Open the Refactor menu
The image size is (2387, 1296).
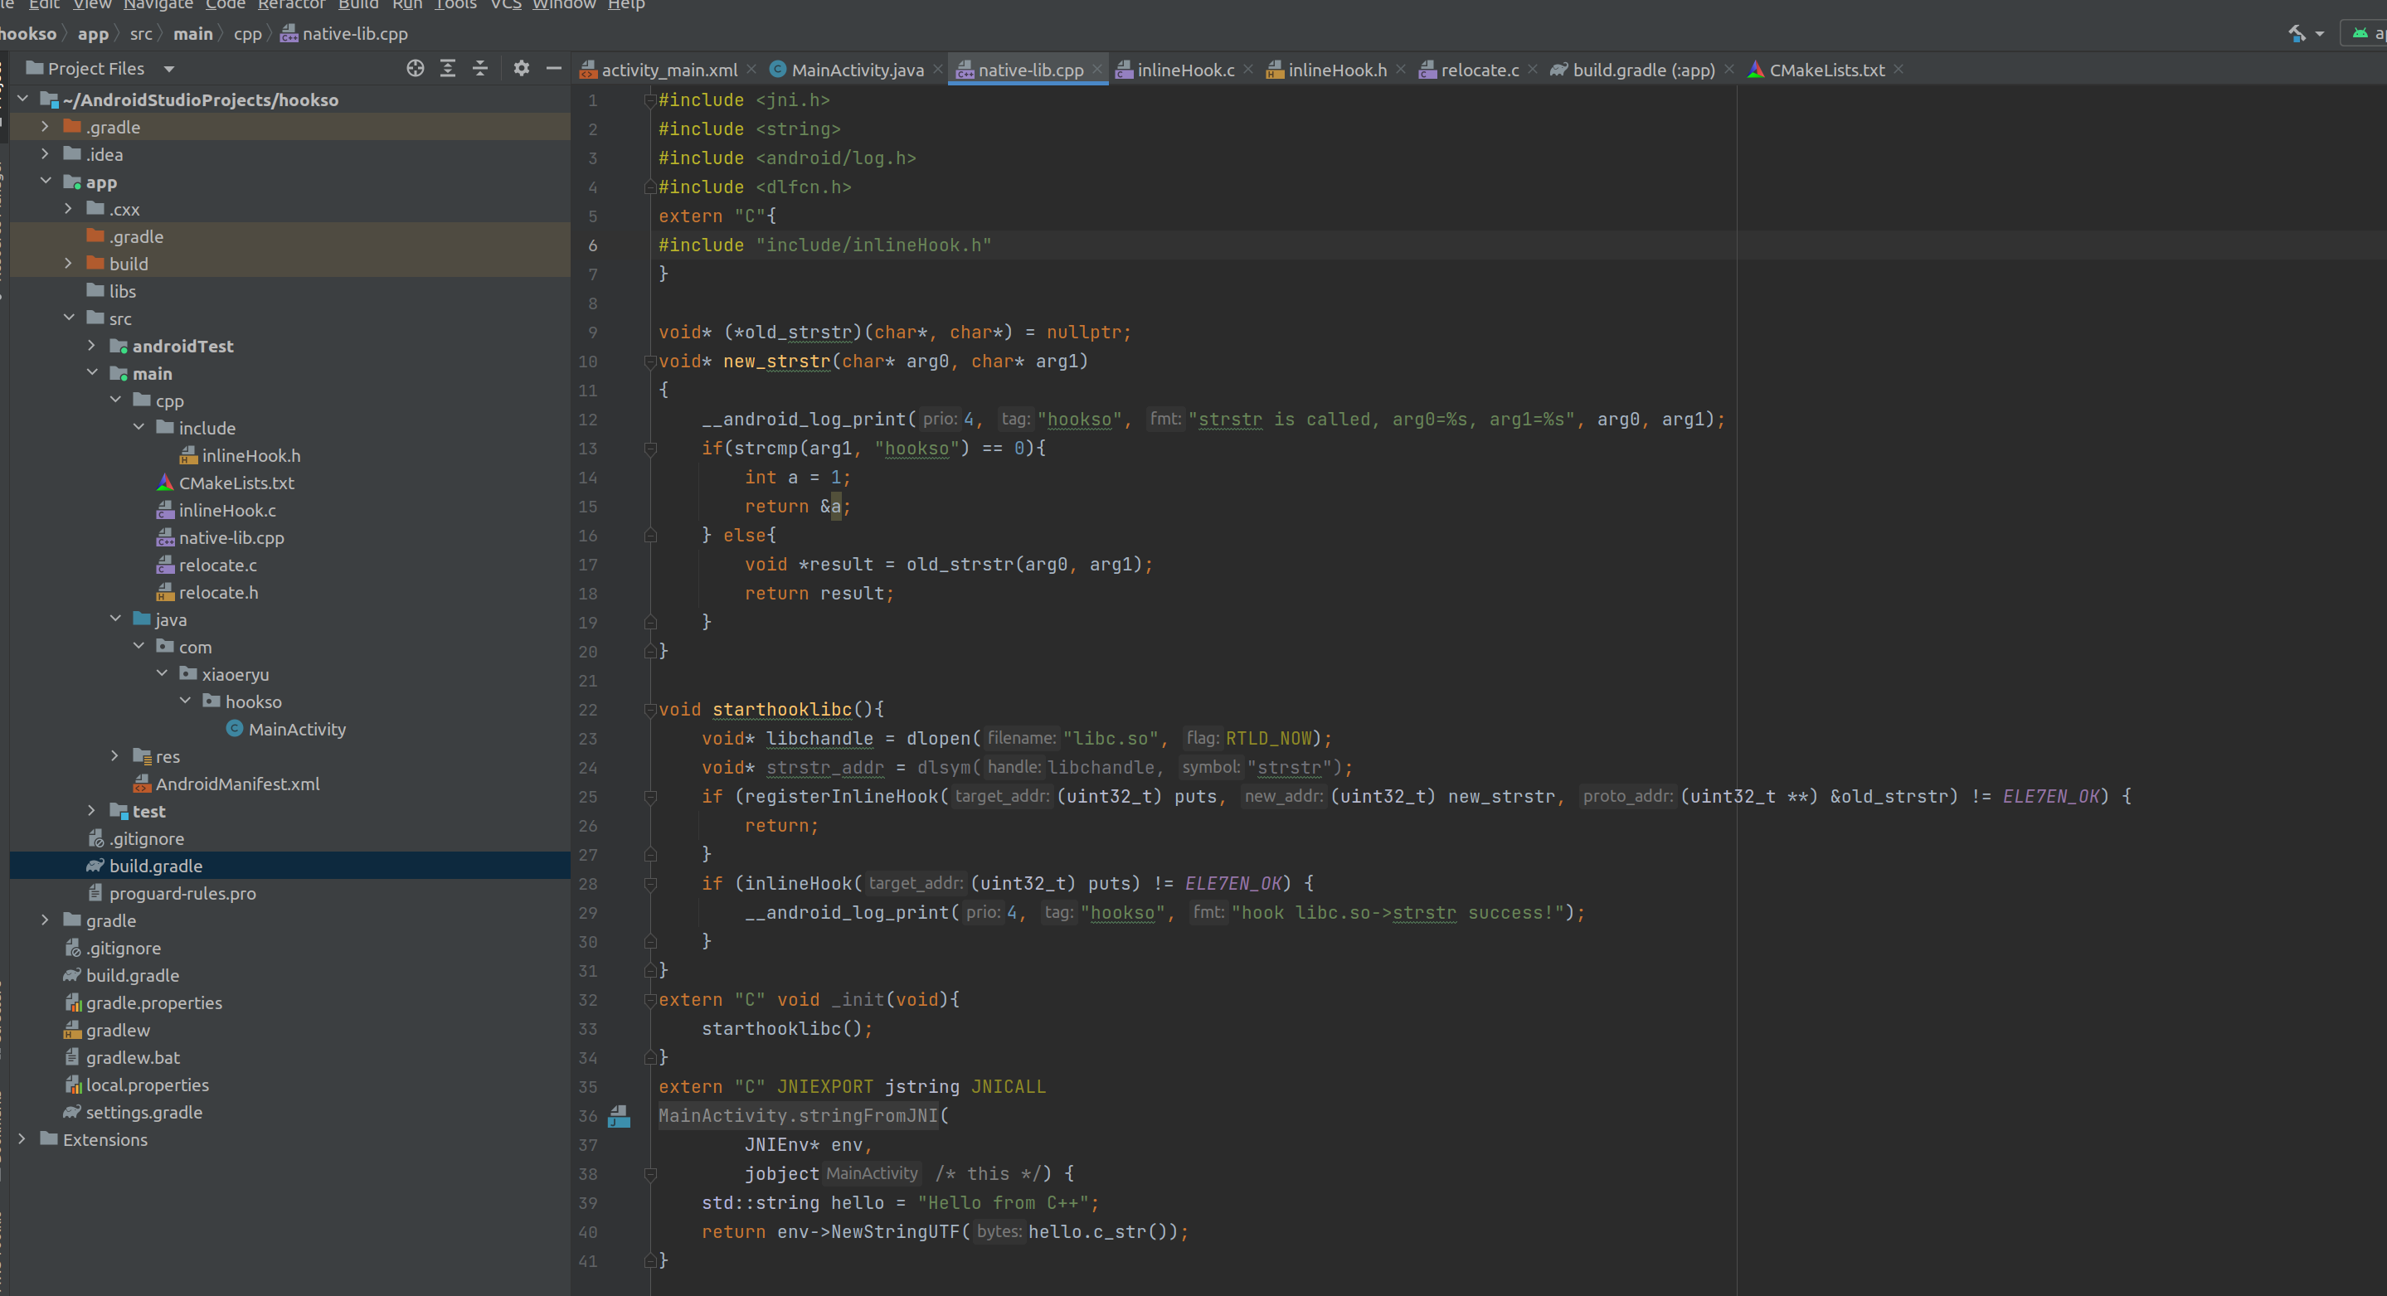pos(291,5)
